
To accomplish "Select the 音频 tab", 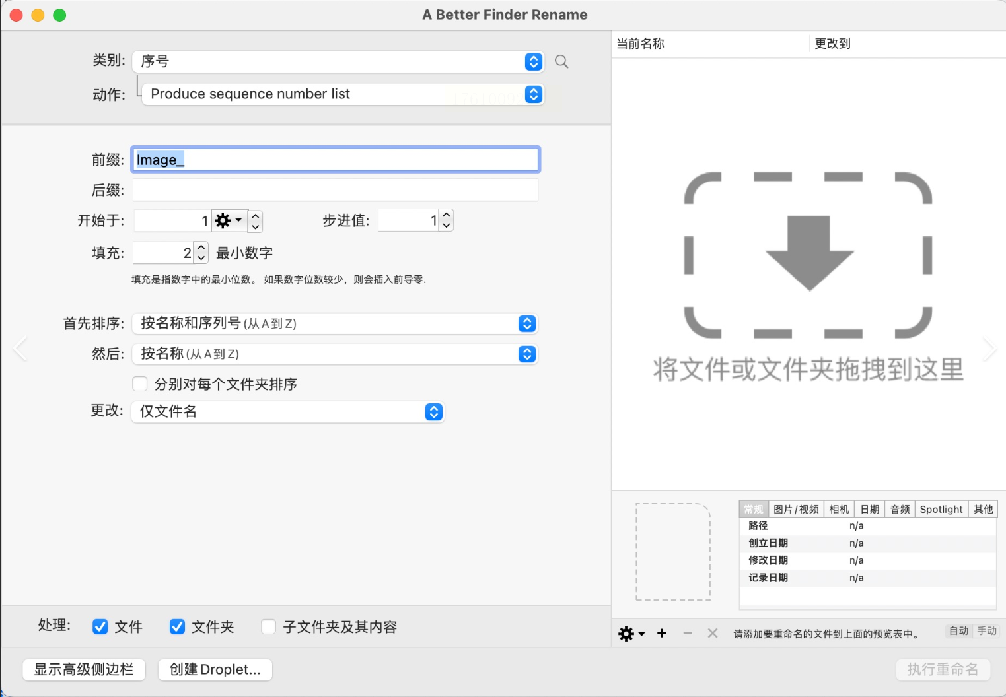I will tap(900, 509).
